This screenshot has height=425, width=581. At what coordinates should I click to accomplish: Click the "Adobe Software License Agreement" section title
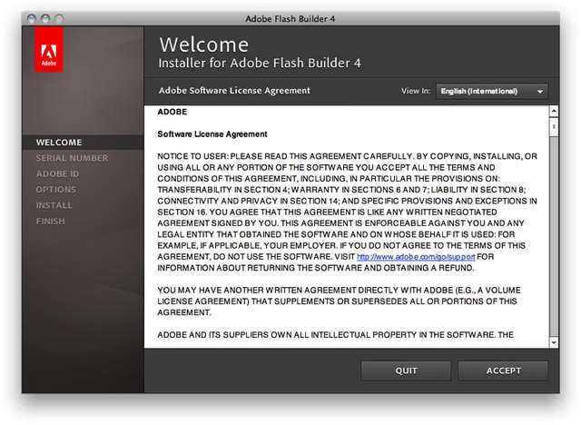[234, 91]
